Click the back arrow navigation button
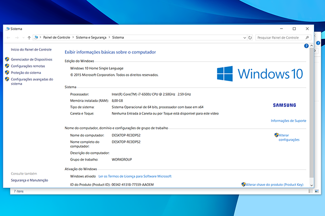The width and height of the screenshot is (325, 216). pos(8,37)
